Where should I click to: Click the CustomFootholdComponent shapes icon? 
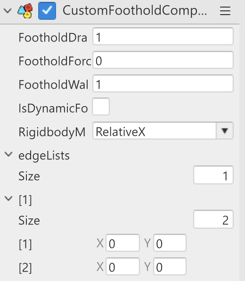pyautogui.click(x=25, y=11)
